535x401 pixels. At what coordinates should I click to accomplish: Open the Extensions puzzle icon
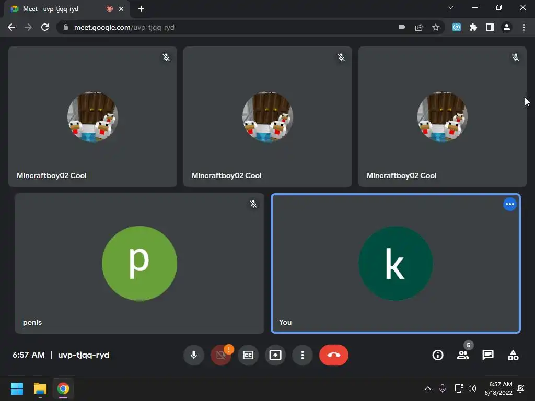[x=473, y=27]
